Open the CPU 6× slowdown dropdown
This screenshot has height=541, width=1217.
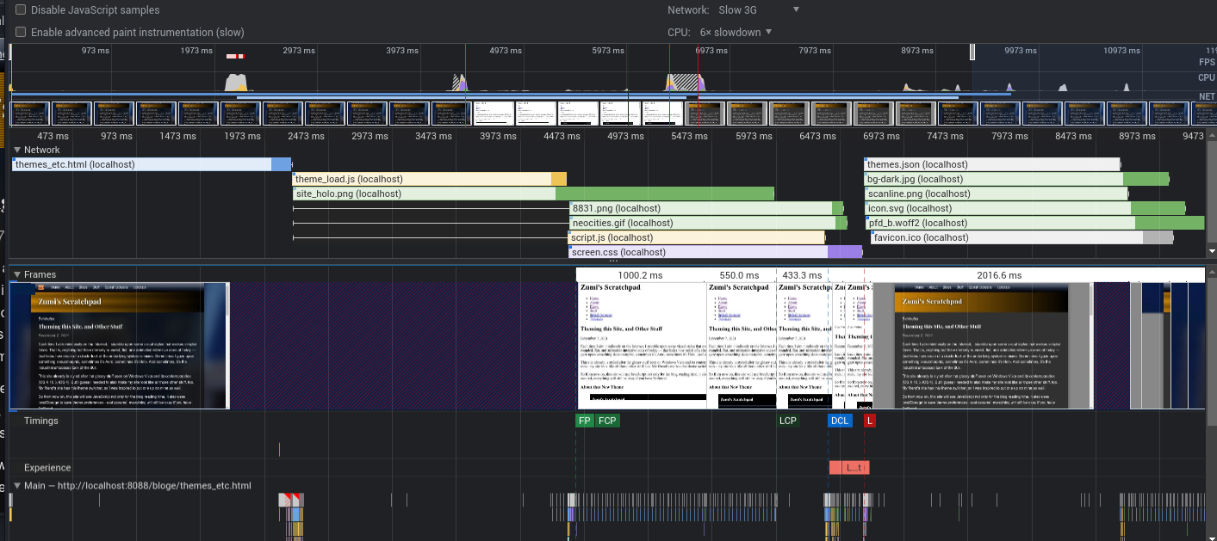coord(736,33)
